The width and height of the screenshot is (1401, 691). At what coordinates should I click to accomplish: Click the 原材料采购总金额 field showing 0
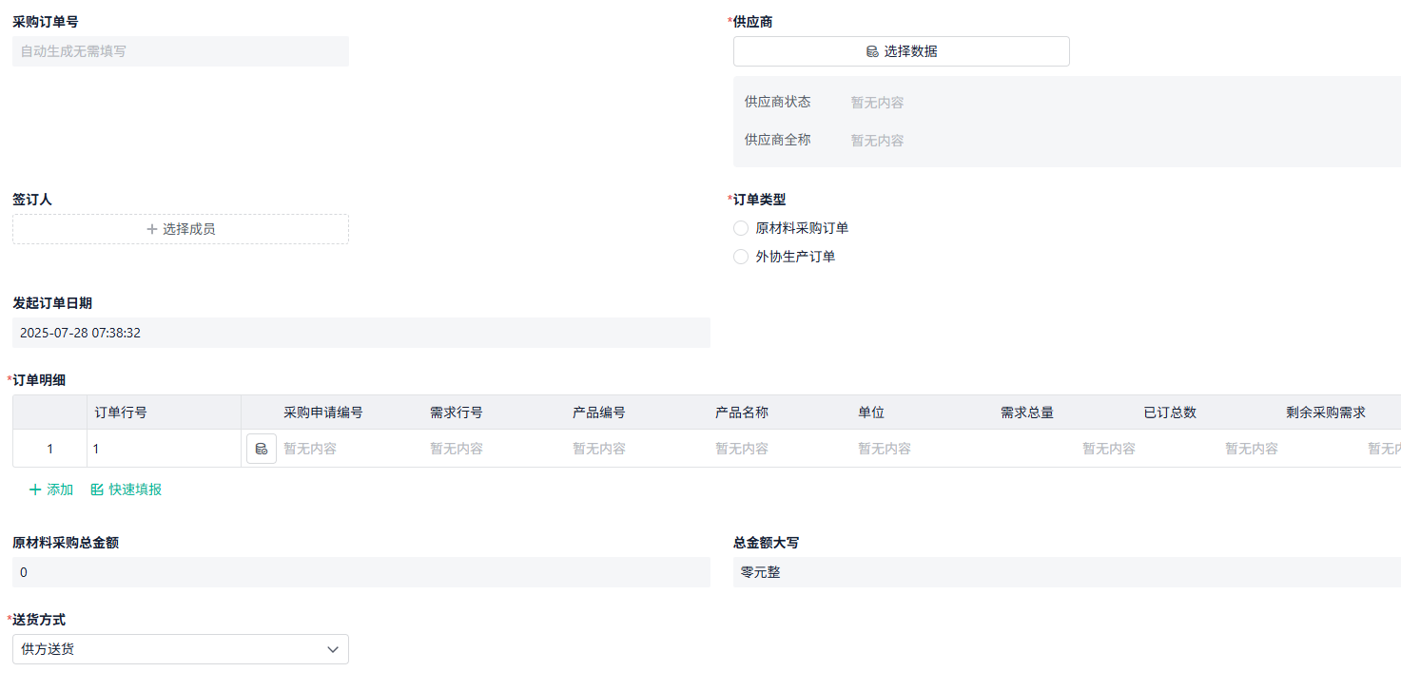tap(360, 571)
